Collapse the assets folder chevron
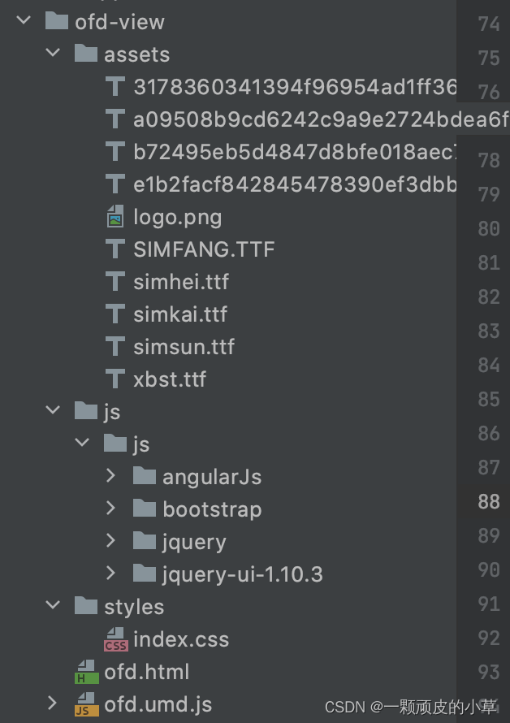The image size is (510, 723). [53, 53]
